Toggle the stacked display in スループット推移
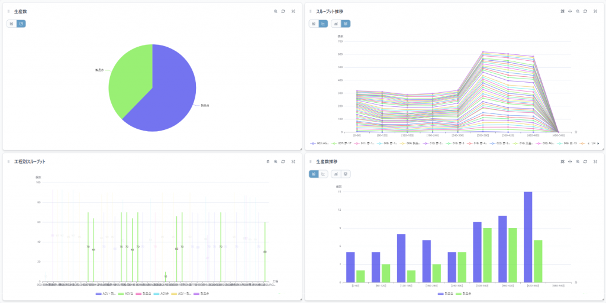This screenshot has height=303, width=606. tap(346, 24)
